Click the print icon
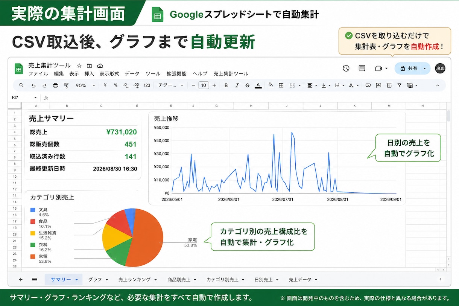Screen dimensions: 459x306 pos(56,85)
